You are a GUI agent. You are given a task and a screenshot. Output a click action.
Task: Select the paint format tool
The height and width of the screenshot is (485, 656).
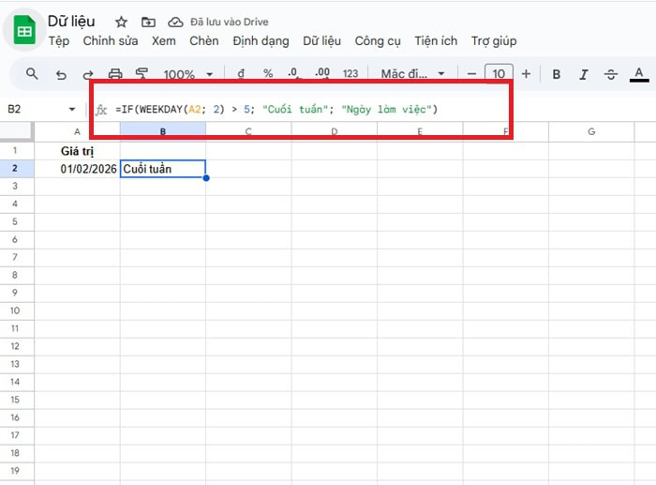click(x=142, y=74)
